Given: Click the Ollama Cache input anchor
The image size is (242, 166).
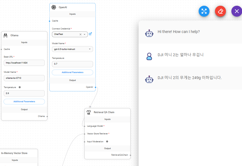Looking at the screenshot, I should [1, 49].
